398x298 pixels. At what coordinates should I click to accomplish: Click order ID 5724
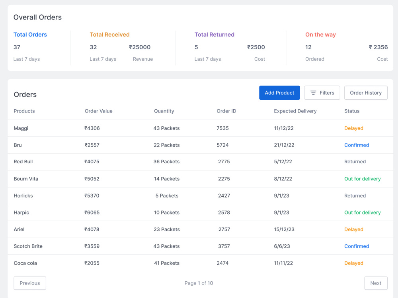[222, 145]
